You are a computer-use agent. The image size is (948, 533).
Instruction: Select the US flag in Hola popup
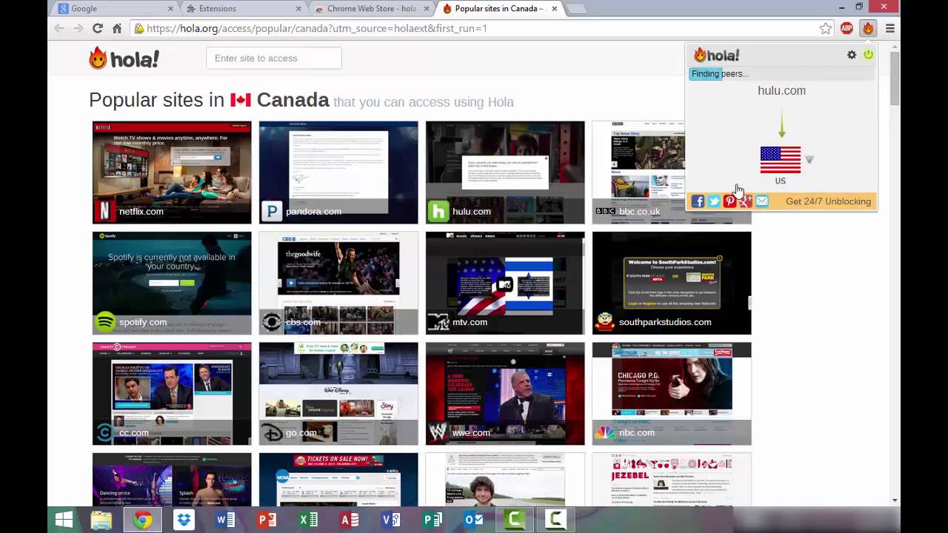pyautogui.click(x=781, y=160)
